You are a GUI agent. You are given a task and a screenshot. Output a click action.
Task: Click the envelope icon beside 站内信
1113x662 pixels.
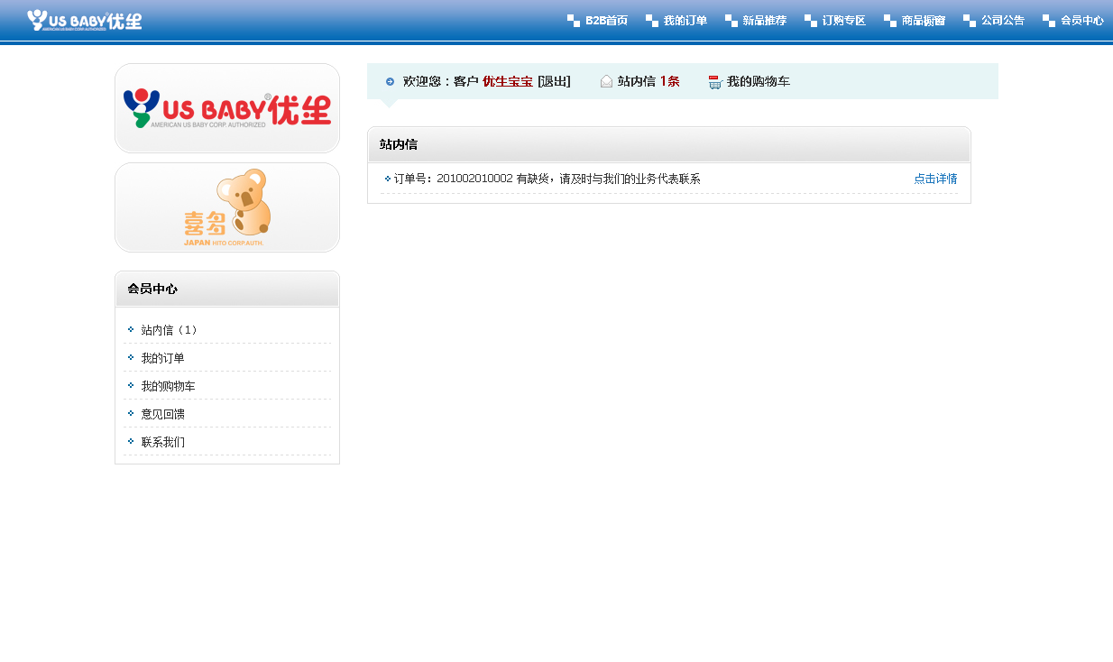pyautogui.click(x=606, y=82)
